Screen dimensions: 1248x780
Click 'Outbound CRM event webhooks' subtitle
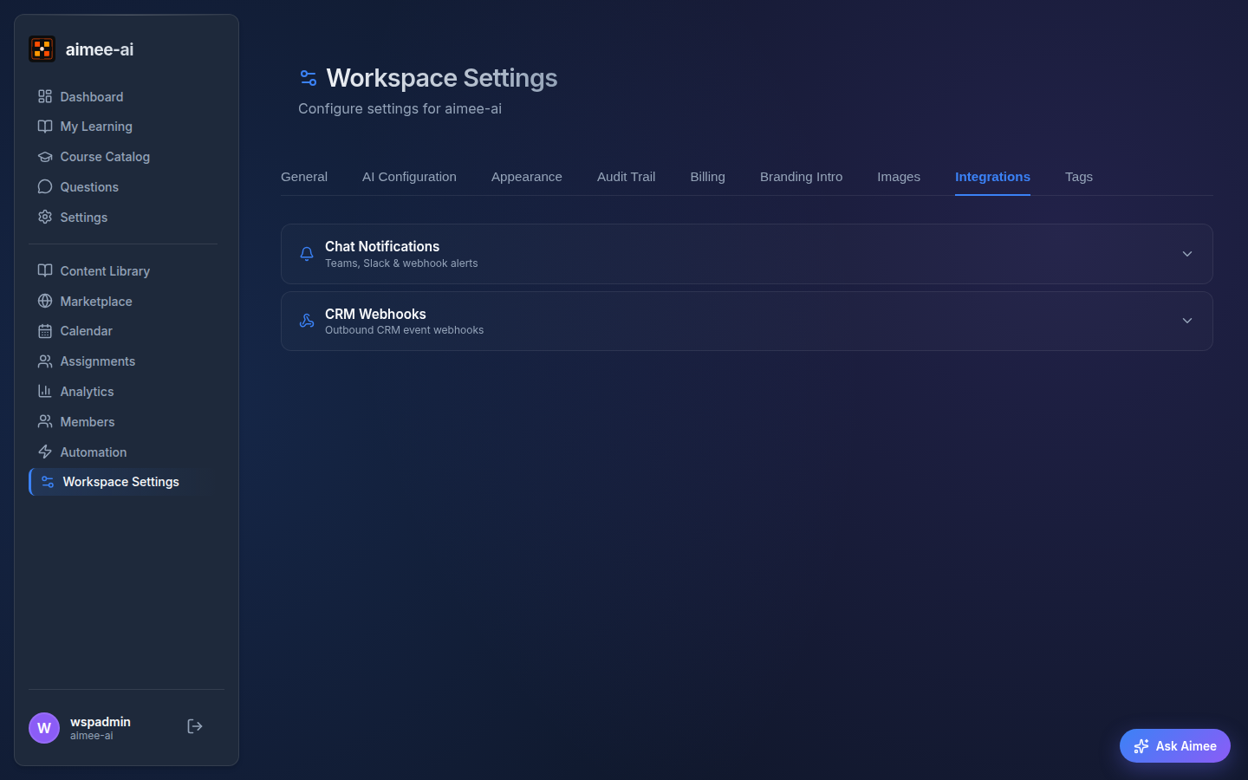404,330
